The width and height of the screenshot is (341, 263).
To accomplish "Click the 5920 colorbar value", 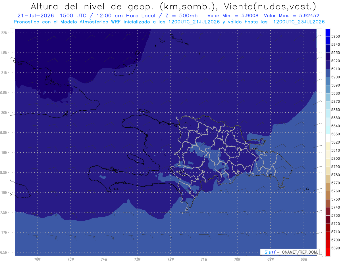I will pos(336,61).
